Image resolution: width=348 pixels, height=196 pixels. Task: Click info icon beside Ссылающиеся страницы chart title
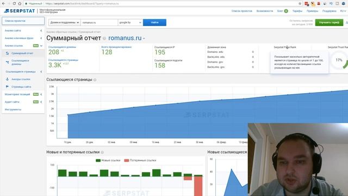[95, 80]
